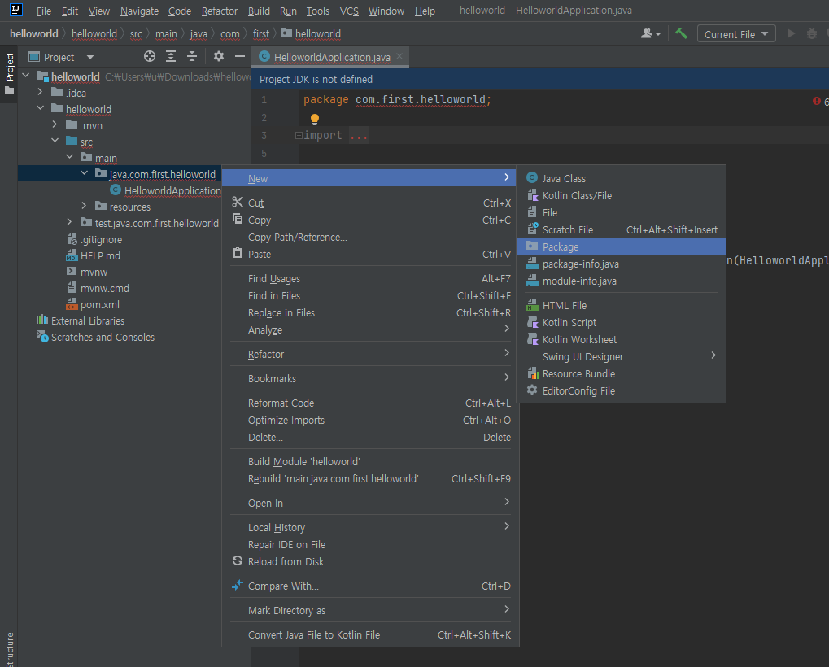Close the HelloworldApplication.java tab
The image size is (829, 667).
[399, 56]
